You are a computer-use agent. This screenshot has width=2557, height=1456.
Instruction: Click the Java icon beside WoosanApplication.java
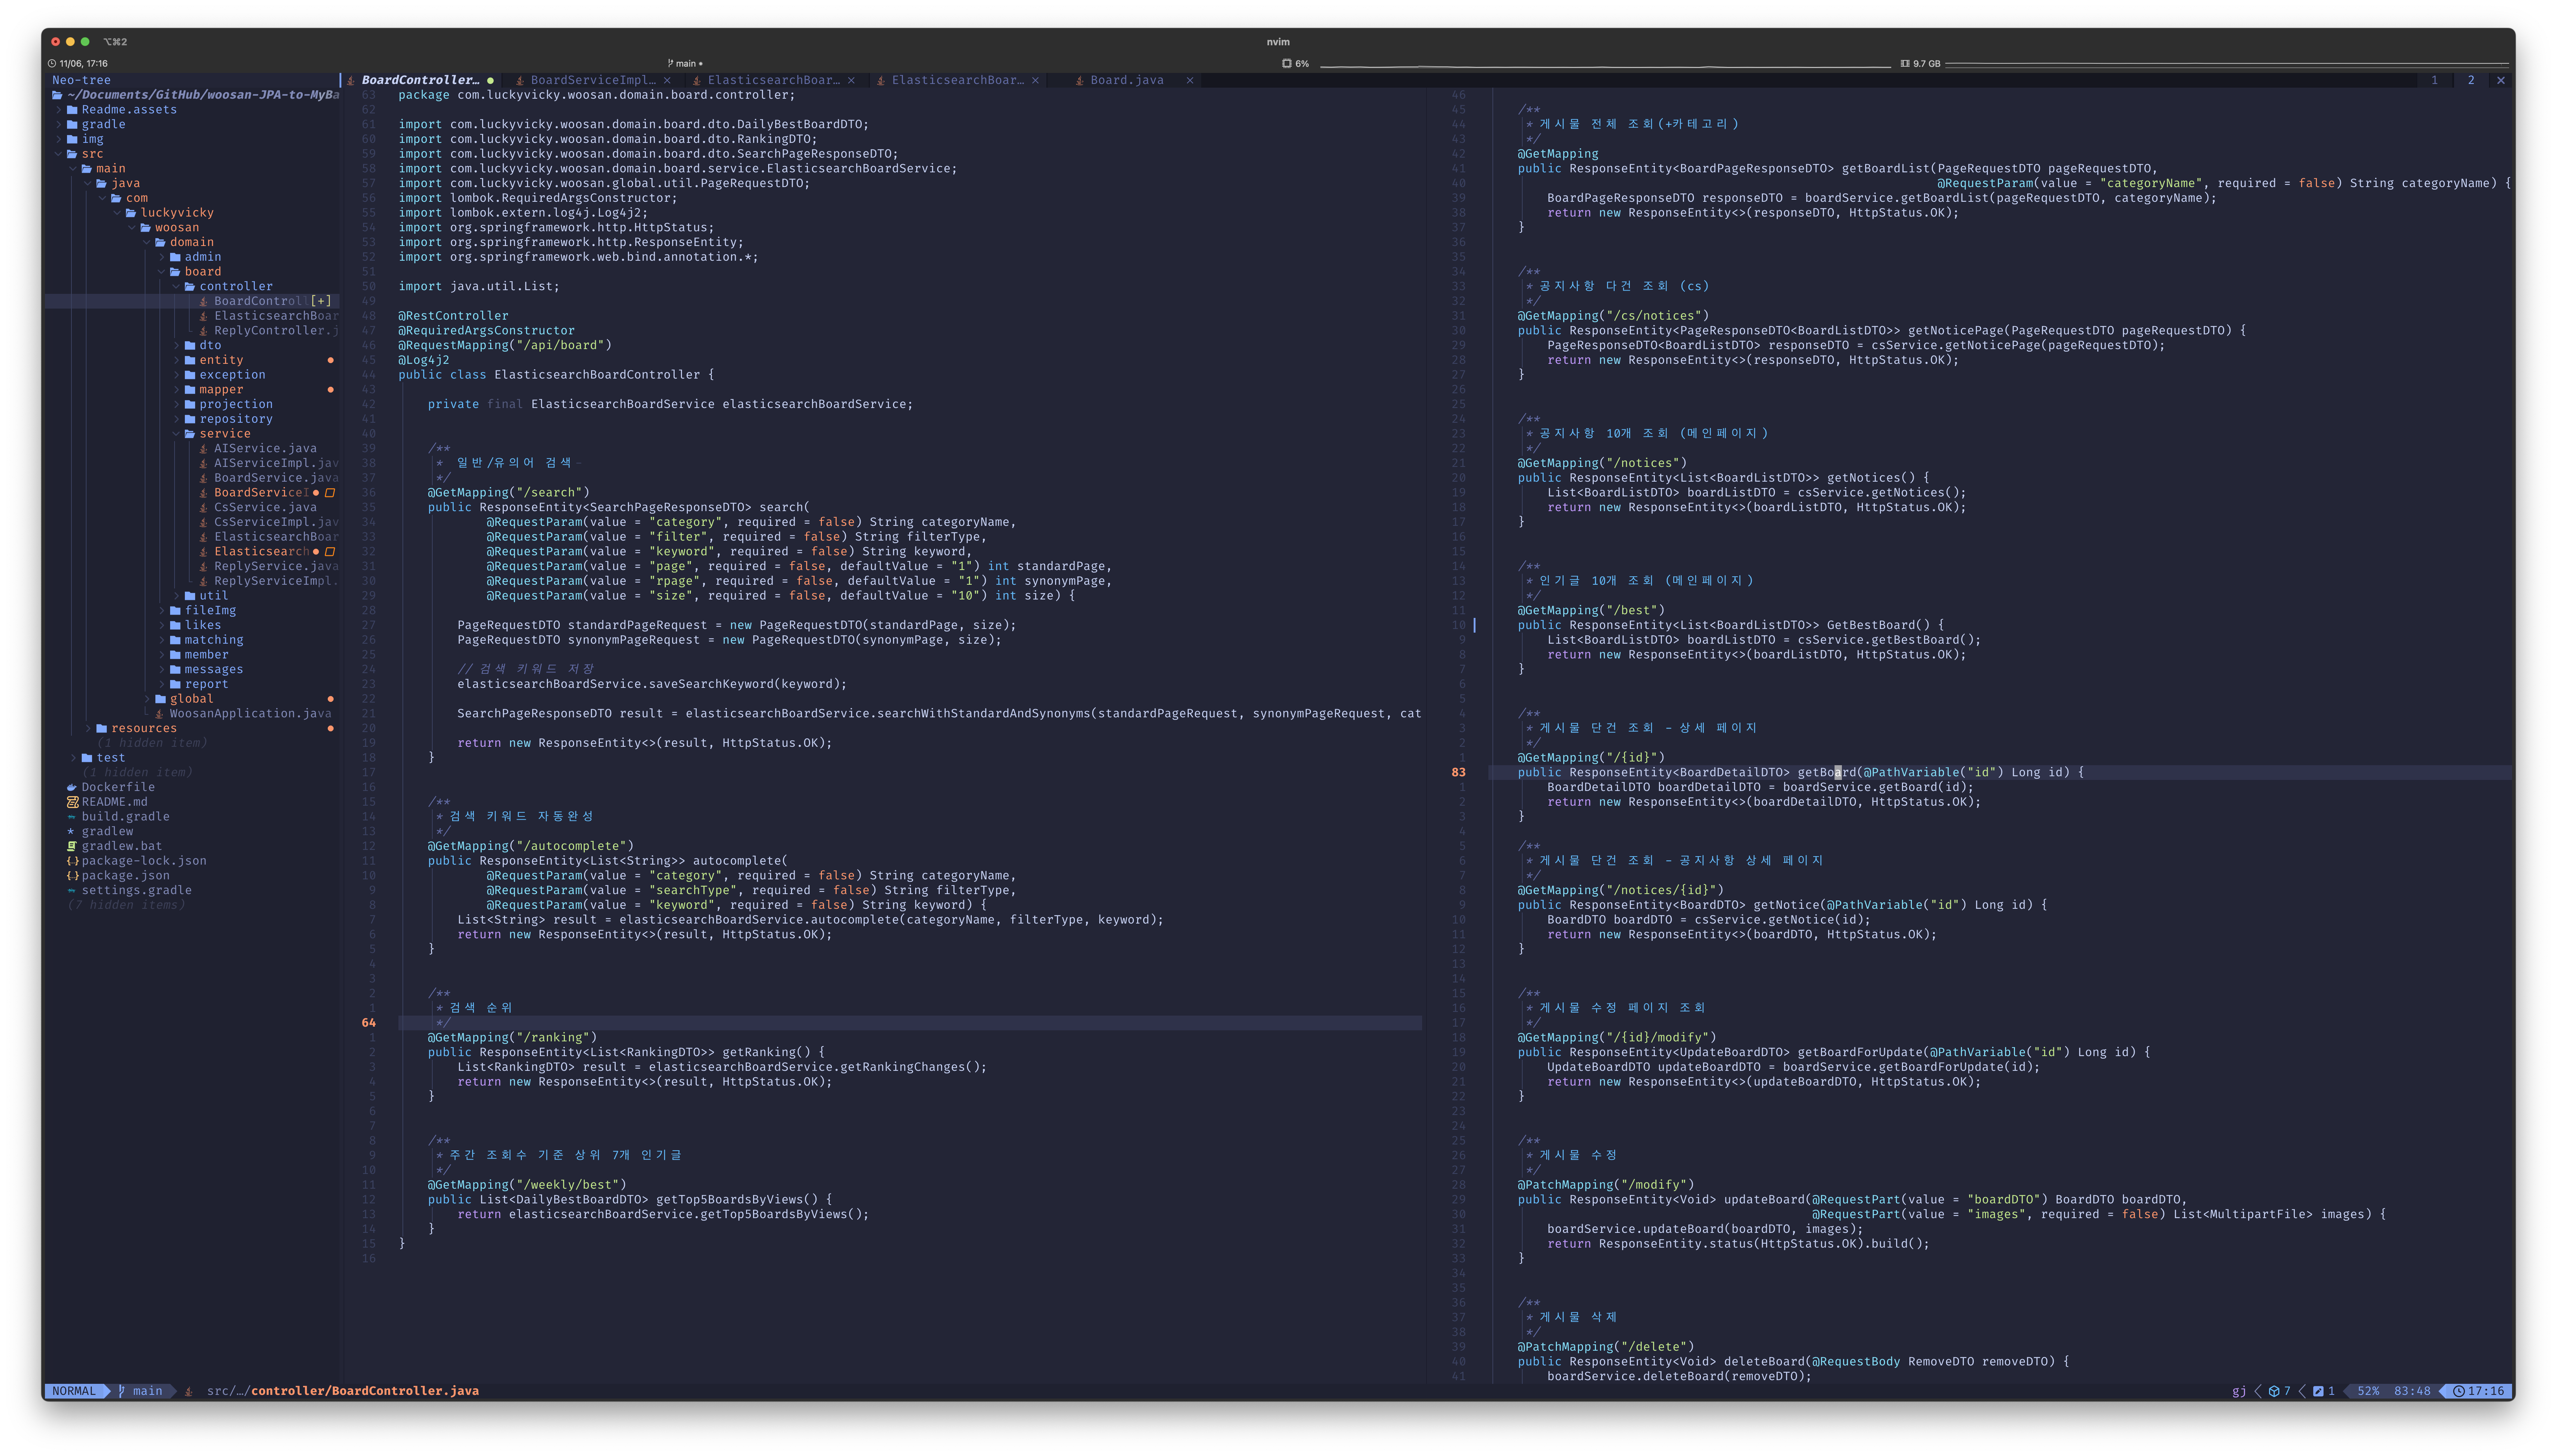click(x=159, y=714)
